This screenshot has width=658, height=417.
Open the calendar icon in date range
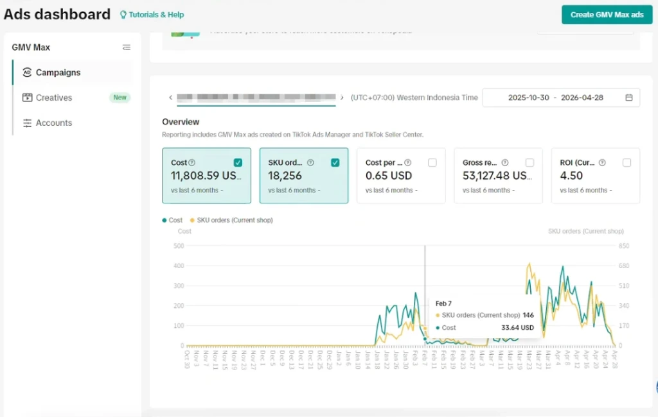(628, 98)
